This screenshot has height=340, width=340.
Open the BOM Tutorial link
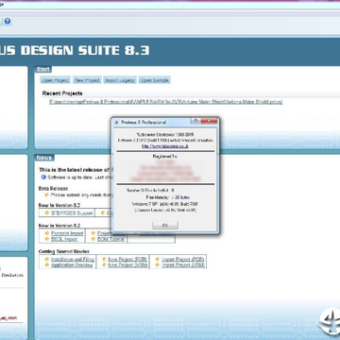tap(110, 239)
